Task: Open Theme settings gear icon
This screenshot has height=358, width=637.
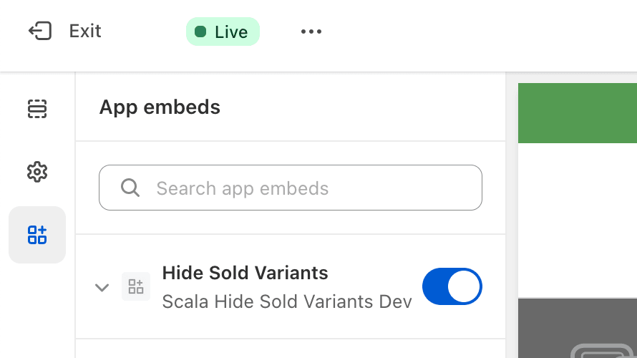Action: click(37, 172)
